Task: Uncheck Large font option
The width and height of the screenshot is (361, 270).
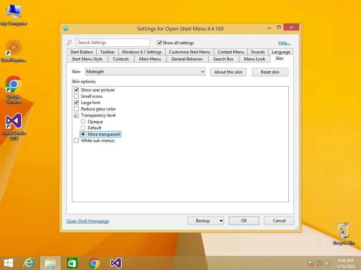Action: [76, 102]
